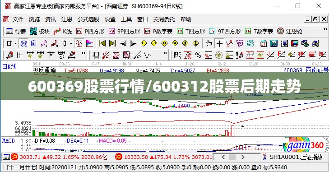Click yellow diamond right-arrow icon

click(154, 43)
